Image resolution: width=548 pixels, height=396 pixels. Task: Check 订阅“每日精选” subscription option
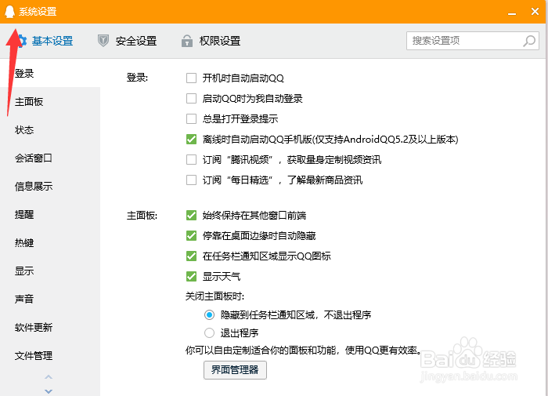[191, 180]
